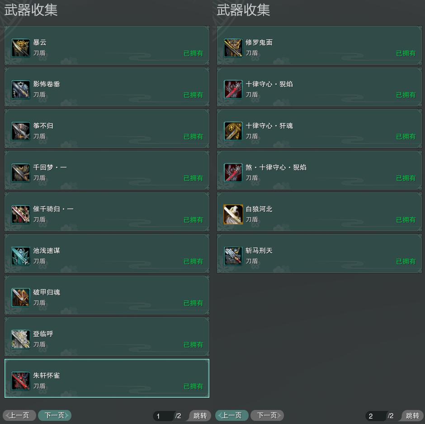Select the 十律守心·犴魂 golden weapon icon
425x424 pixels.
click(x=233, y=131)
